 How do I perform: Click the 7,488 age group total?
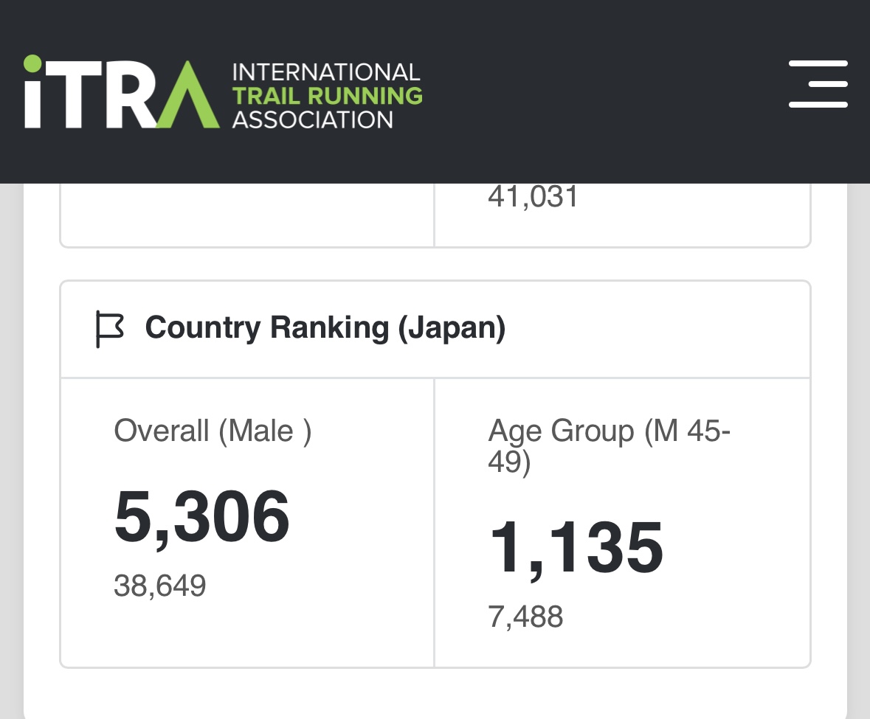pos(525,616)
